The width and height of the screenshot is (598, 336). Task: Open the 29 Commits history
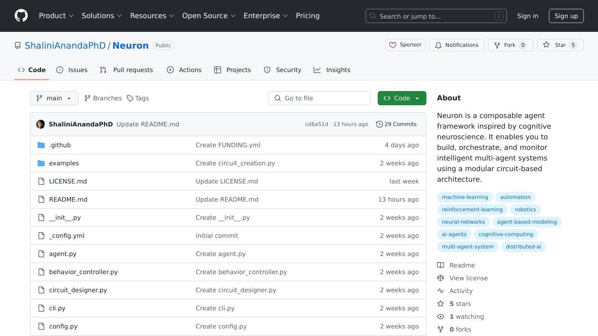[396, 124]
